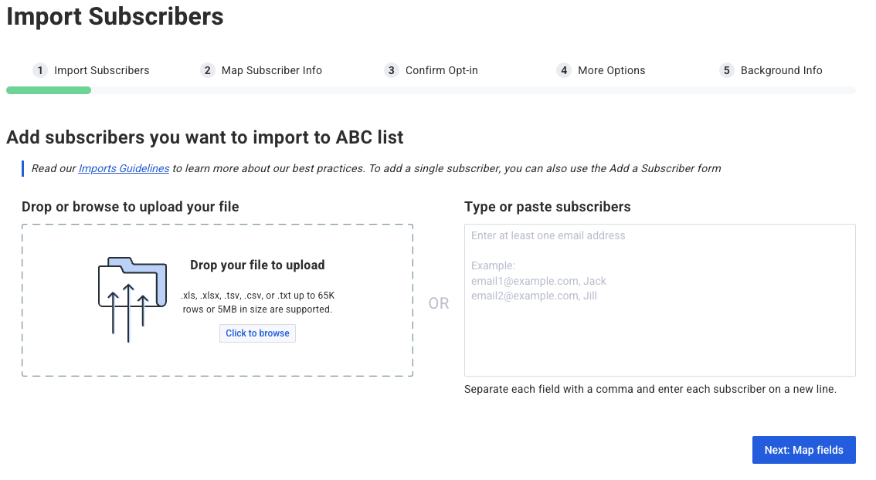Switch to the More Options step
Image resolution: width=876 pixels, height=480 pixels.
611,70
